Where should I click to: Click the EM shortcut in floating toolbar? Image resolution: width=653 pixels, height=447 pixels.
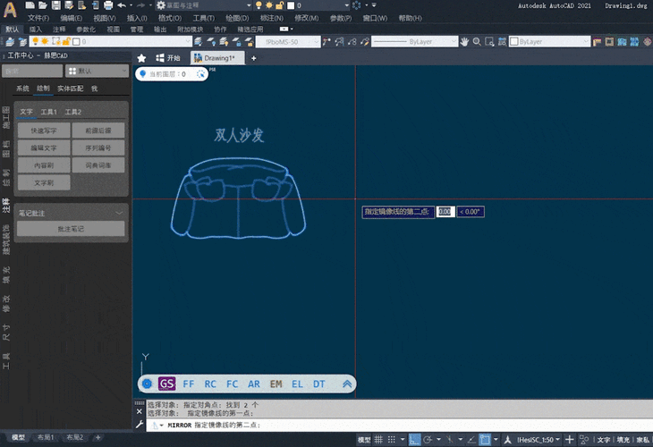[x=276, y=384]
